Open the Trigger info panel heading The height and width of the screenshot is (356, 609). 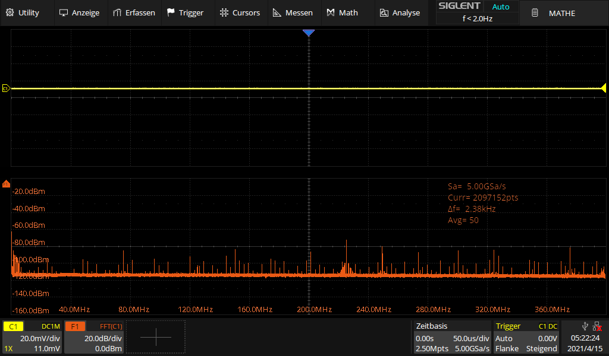[x=508, y=326]
